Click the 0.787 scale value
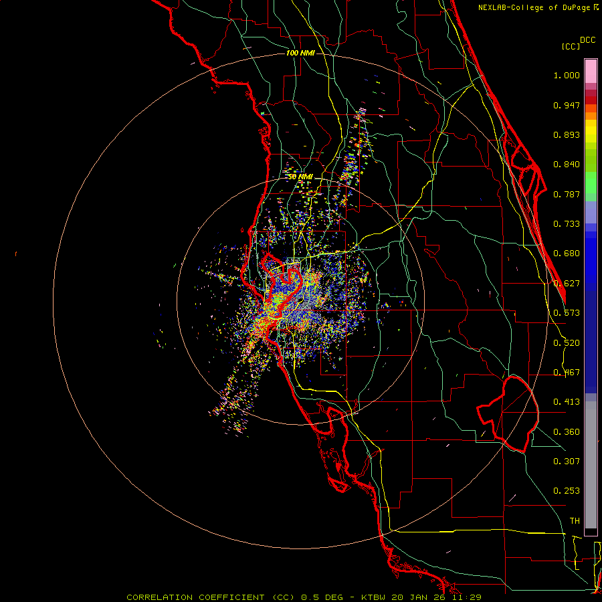Viewport: 602px width, 602px height. 567,194
